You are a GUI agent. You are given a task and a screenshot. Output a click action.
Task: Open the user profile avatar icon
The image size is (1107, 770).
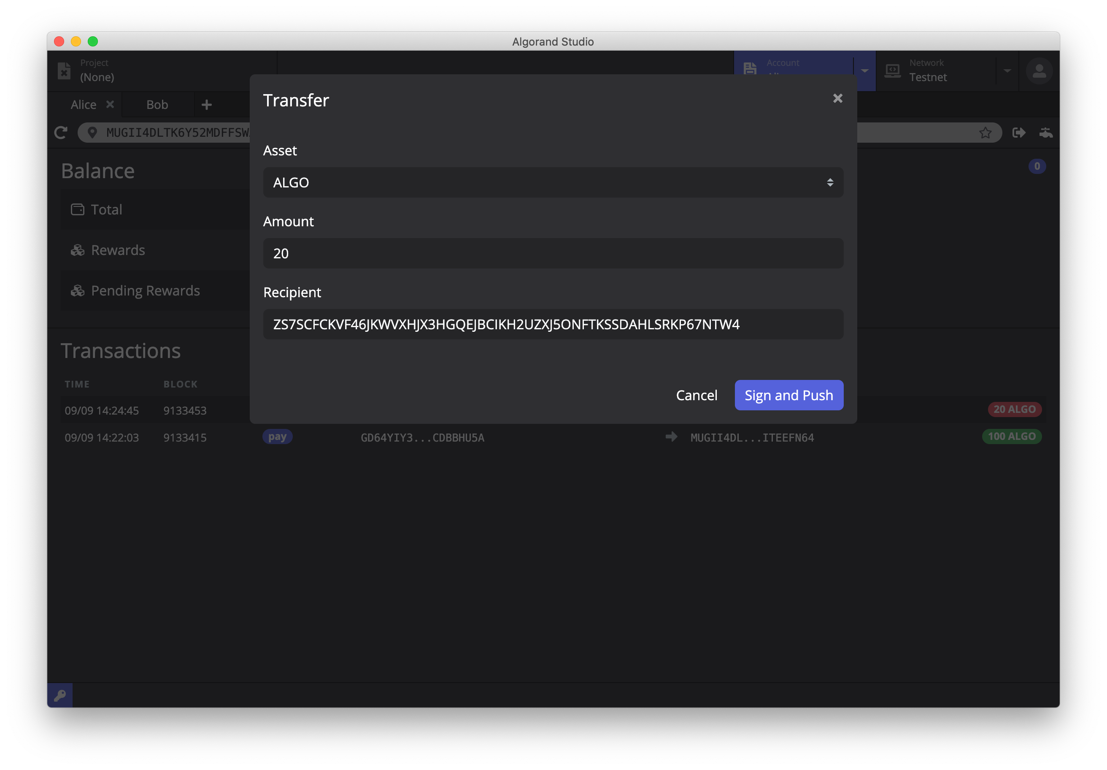click(1039, 70)
